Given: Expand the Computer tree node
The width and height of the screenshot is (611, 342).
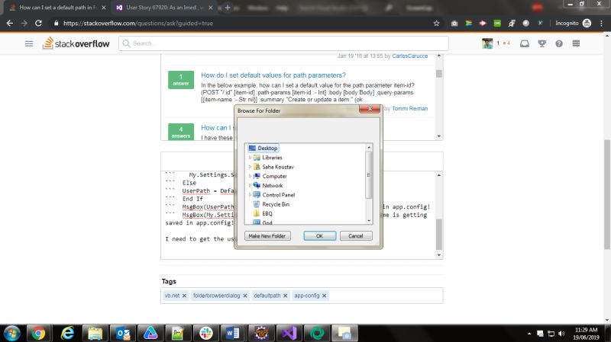Looking at the screenshot, I should pos(251,176).
